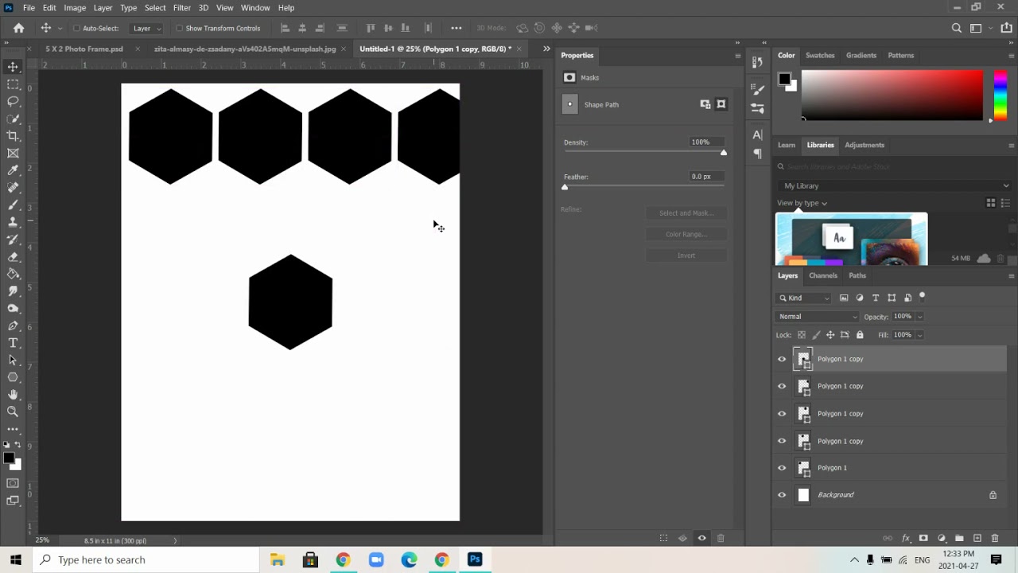Select the Eyedropper tool
The height and width of the screenshot is (573, 1018).
point(13,170)
